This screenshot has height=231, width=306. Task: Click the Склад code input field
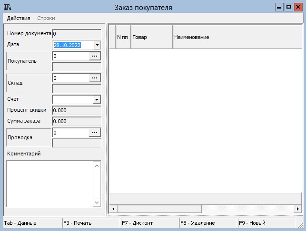point(70,78)
